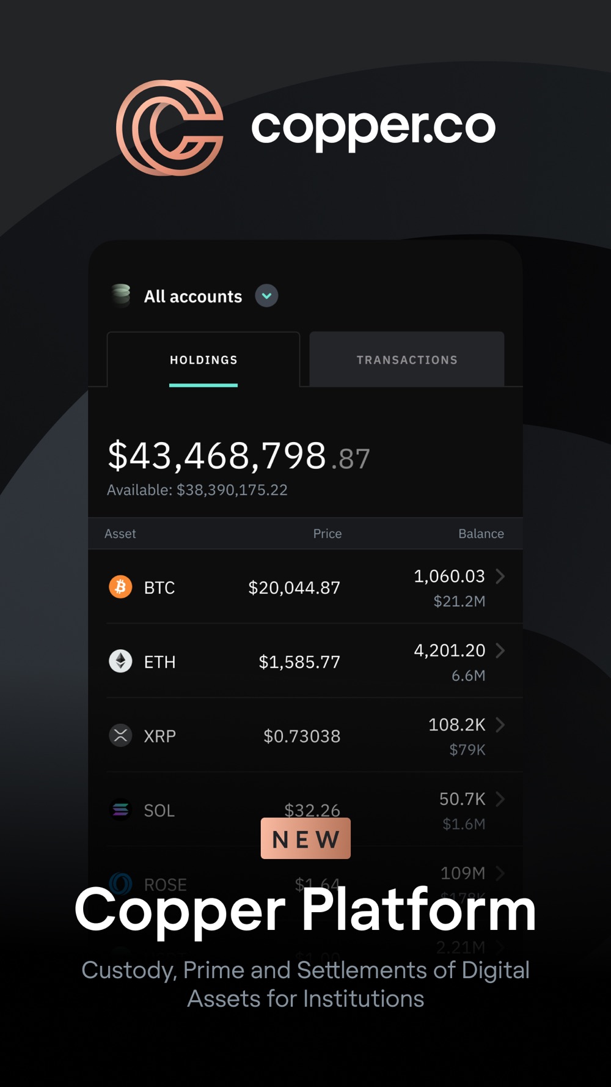
Task: Select the Solana coin icon
Action: (x=120, y=809)
